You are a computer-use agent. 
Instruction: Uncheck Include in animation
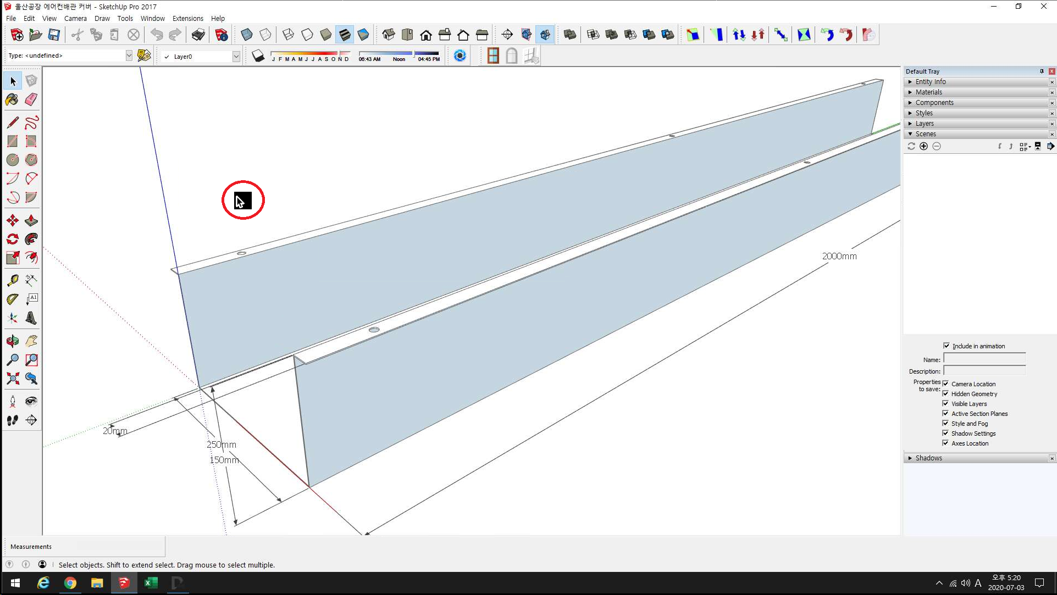point(947,346)
